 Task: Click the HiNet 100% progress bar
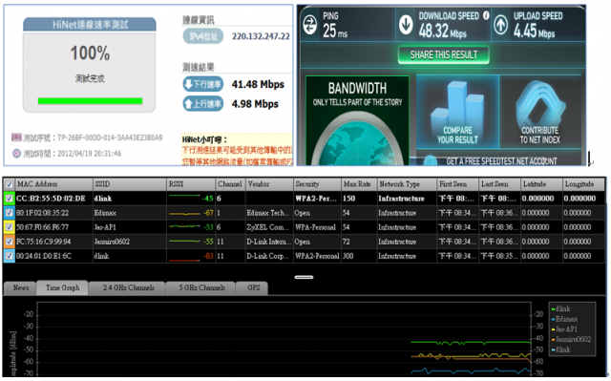[x=90, y=101]
